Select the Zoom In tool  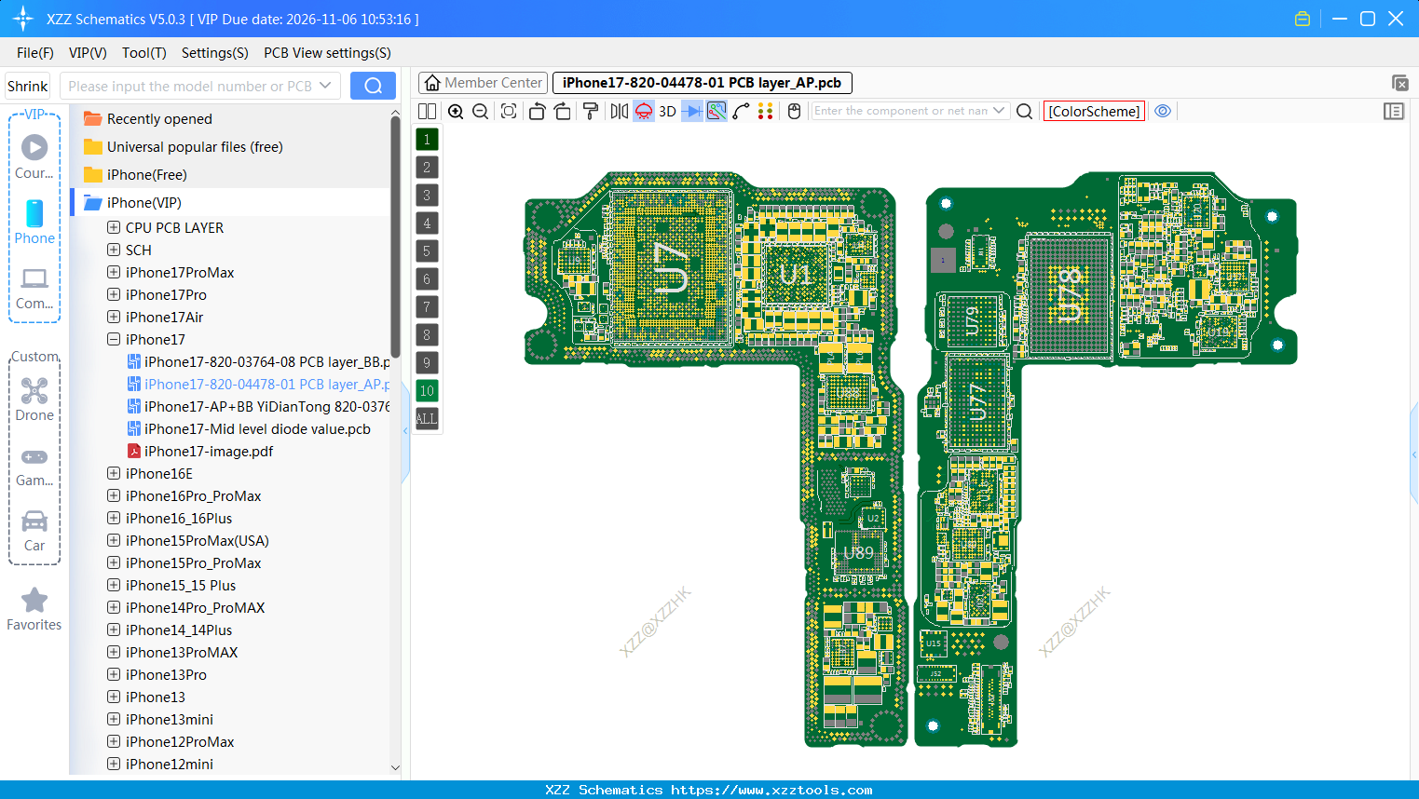456,111
